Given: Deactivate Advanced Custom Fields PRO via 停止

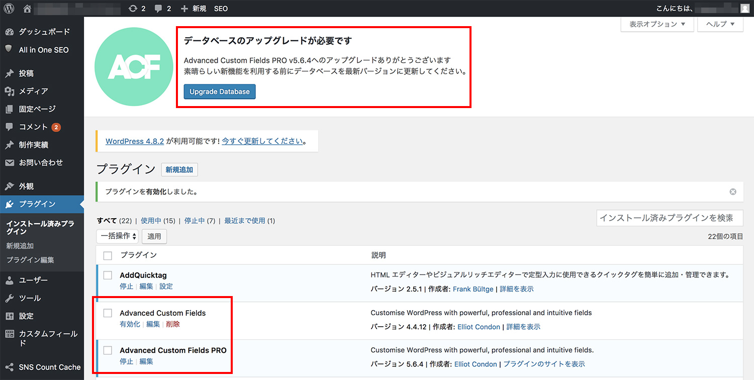Looking at the screenshot, I should point(127,361).
